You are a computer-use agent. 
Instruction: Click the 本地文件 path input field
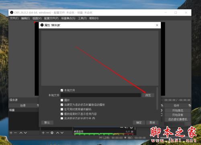tap(100, 95)
